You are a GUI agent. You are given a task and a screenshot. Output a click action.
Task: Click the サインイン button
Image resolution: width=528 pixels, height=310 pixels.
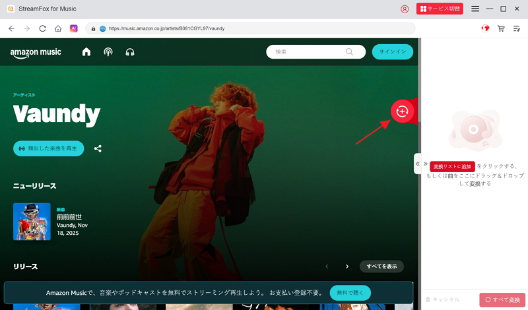(393, 52)
